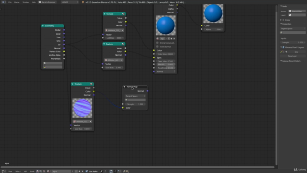Open the Select menu in node editor header
This screenshot has width=307, height=173.
click(x=18, y=171)
